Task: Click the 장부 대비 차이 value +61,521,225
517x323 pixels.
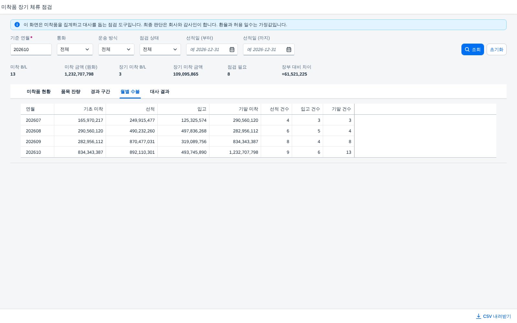Action: point(294,74)
